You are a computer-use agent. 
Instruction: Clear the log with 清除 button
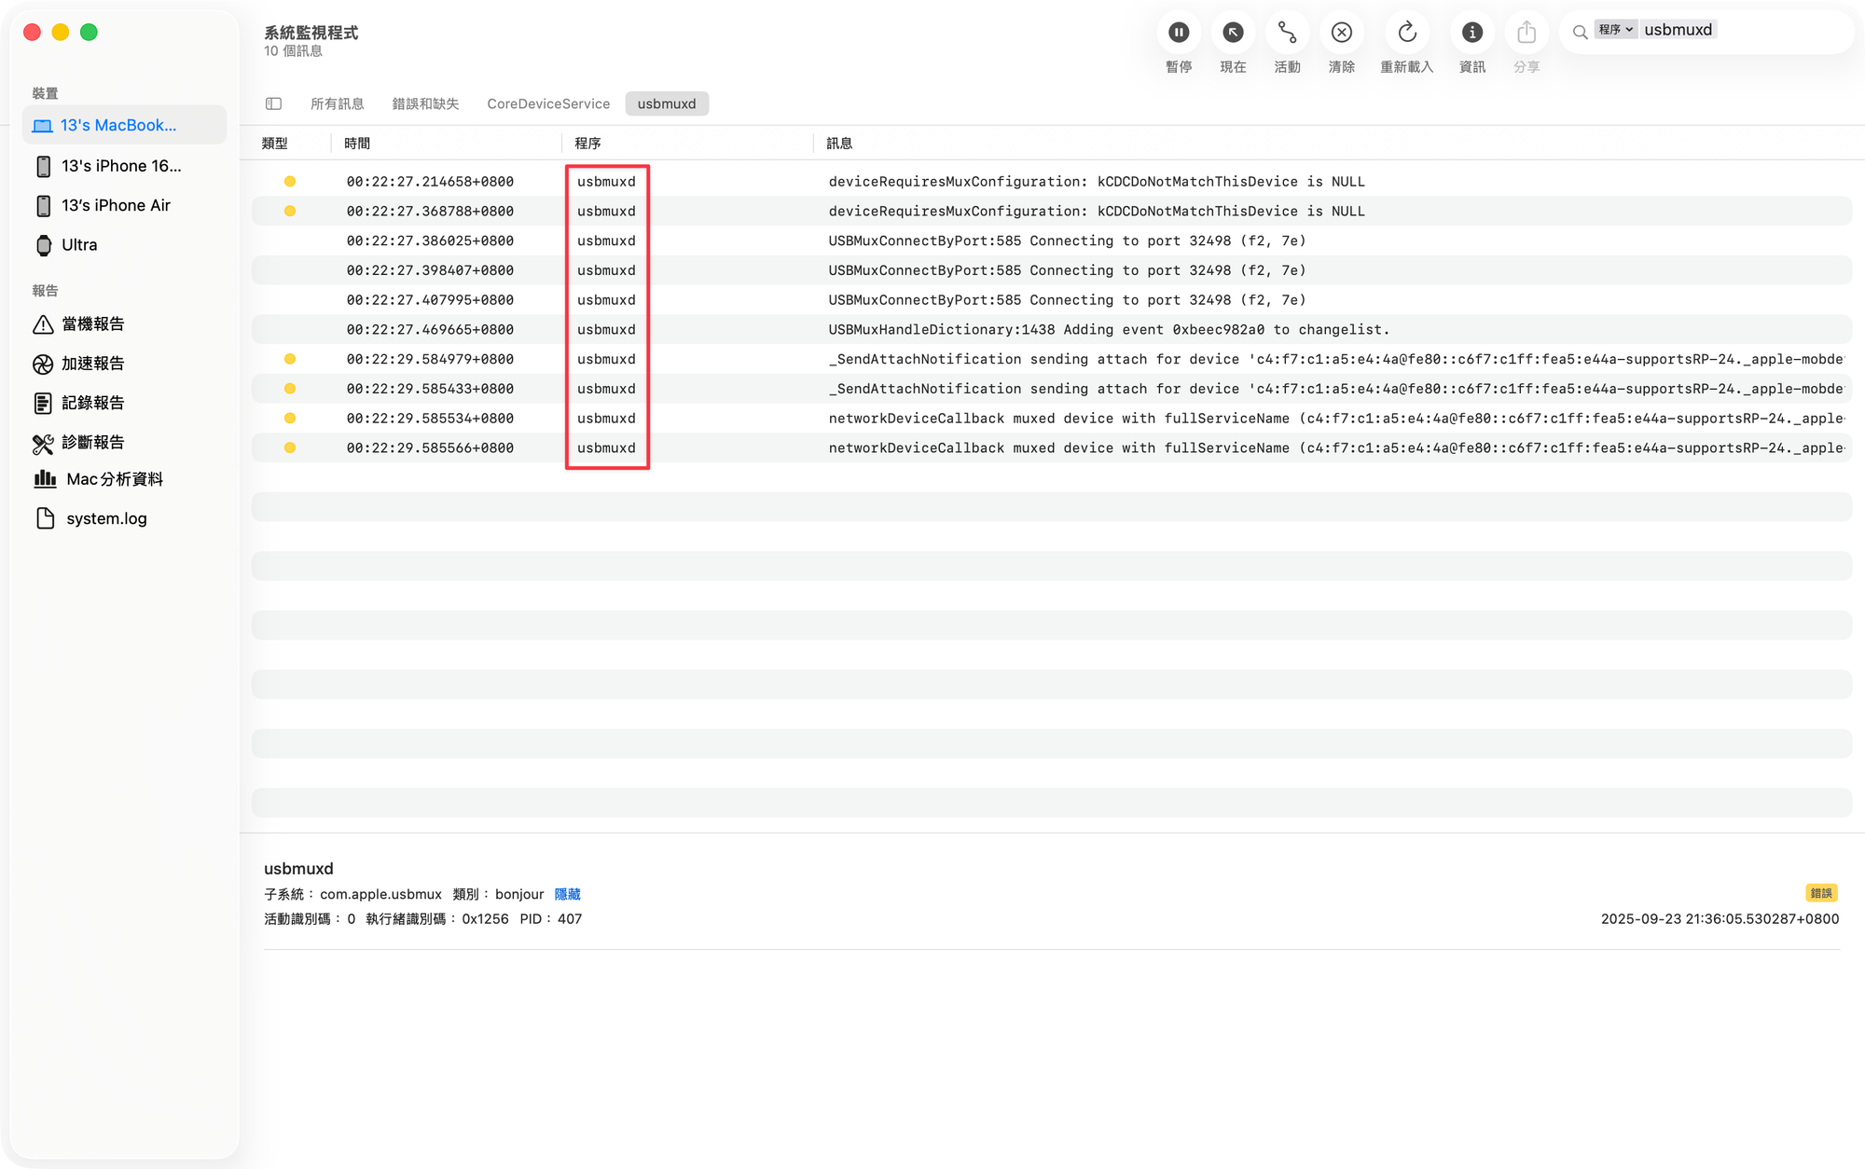1341,34
